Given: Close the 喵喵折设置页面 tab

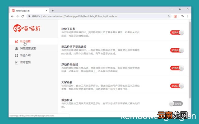Looking at the screenshot, I should pyautogui.click(x=46, y=11).
